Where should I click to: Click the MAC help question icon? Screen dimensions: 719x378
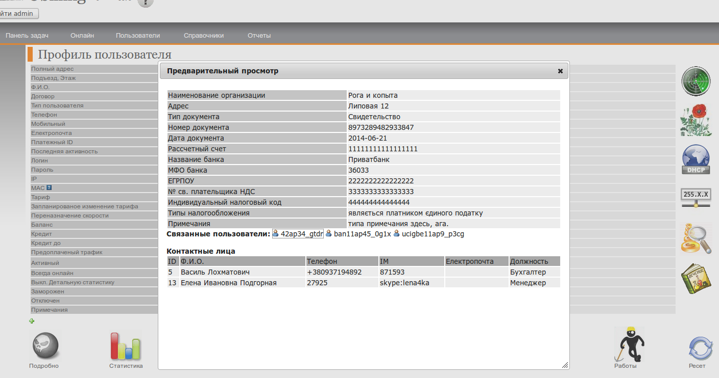(x=50, y=187)
